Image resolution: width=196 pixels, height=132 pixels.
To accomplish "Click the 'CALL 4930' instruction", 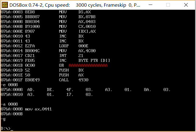I will pyautogui.click(x=74, y=80).
